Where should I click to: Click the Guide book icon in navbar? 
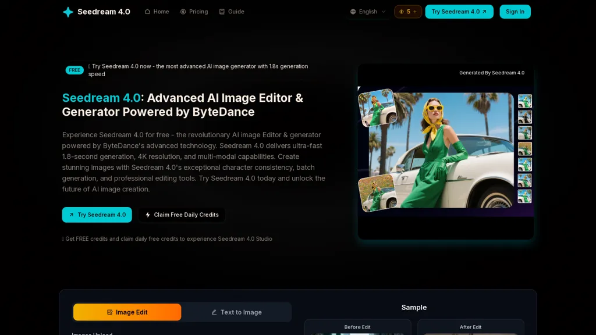click(222, 12)
